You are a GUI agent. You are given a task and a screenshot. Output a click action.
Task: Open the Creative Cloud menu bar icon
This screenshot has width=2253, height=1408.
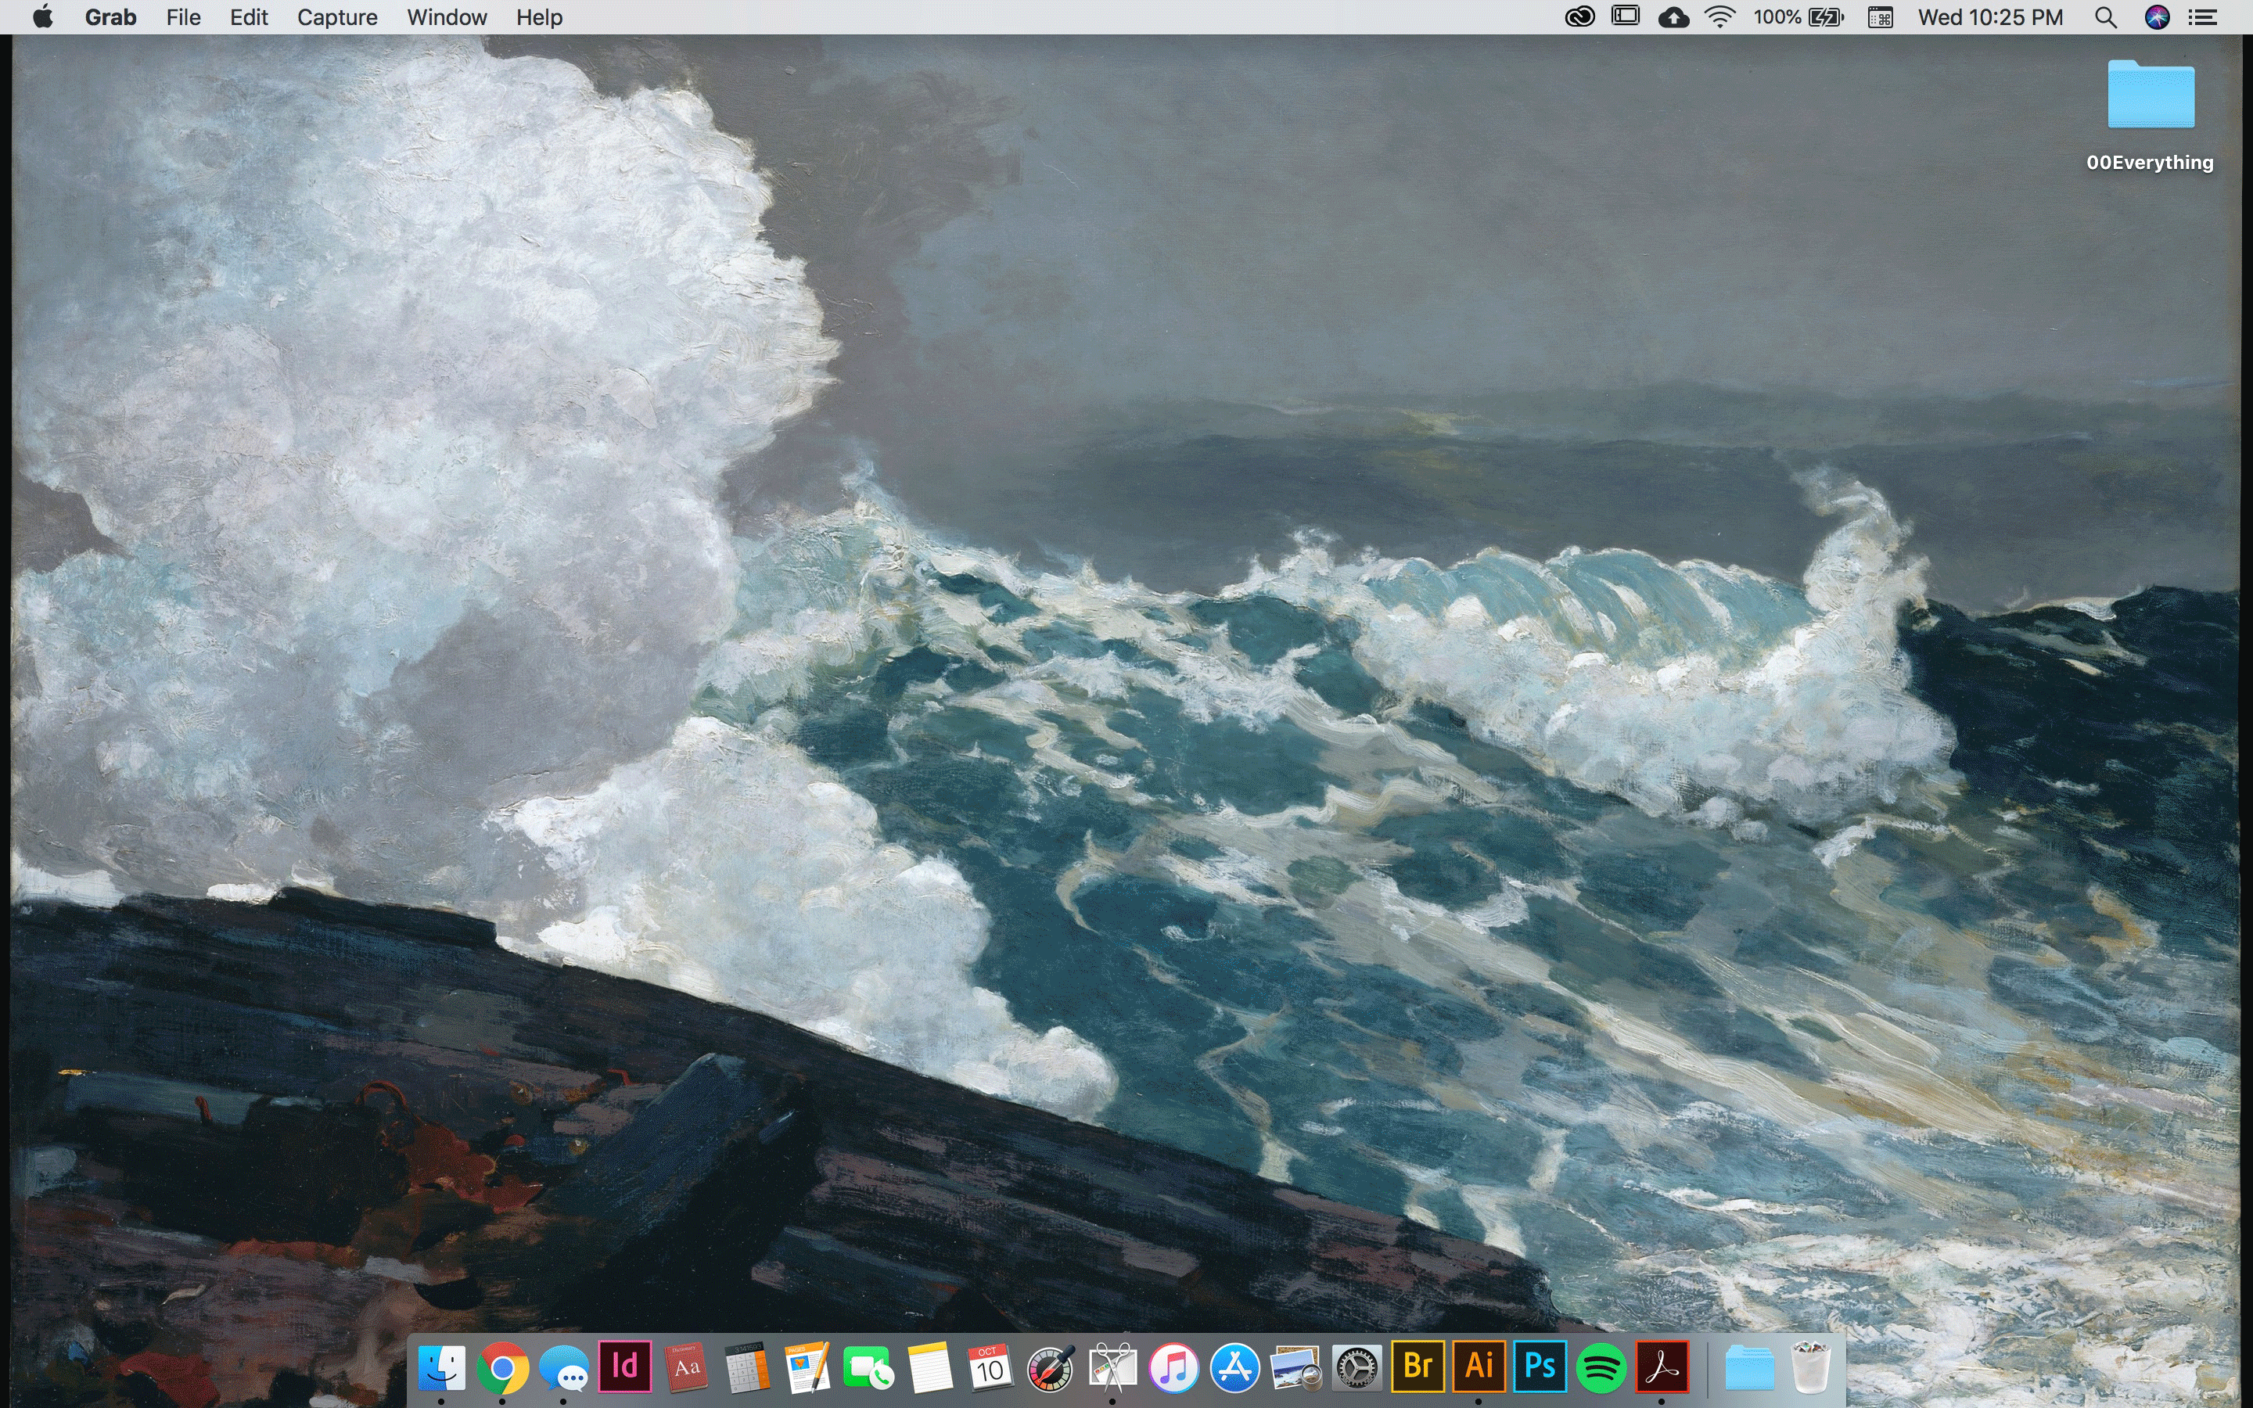pyautogui.click(x=1580, y=16)
